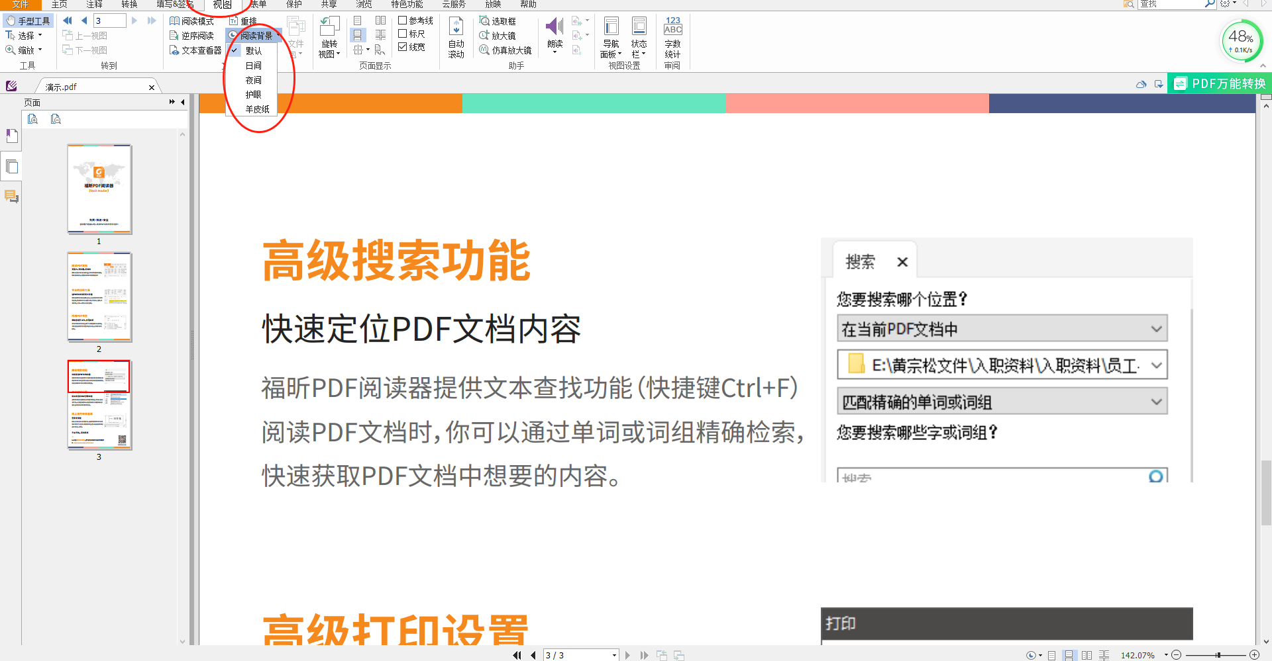Uncheck the 线宽 line weights option
1272x661 pixels.
point(403,46)
